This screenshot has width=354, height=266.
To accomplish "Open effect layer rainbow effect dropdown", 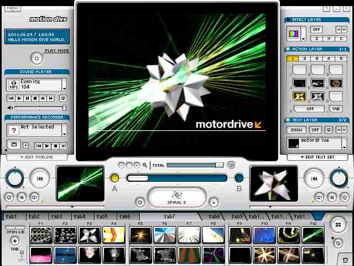I will (x=304, y=34).
